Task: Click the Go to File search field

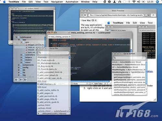Action: [x=54, y=53]
